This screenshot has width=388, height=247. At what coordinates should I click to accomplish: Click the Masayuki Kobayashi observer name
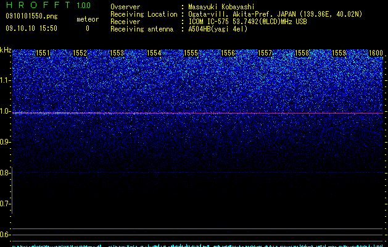click(x=221, y=7)
